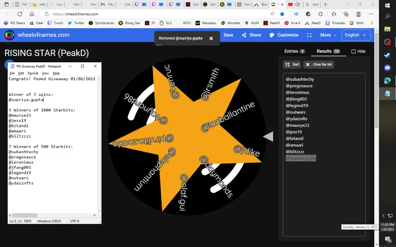The width and height of the screenshot is (396, 247).
Task: Enter fullscreen mode on wheel page
Action: coord(309,35)
